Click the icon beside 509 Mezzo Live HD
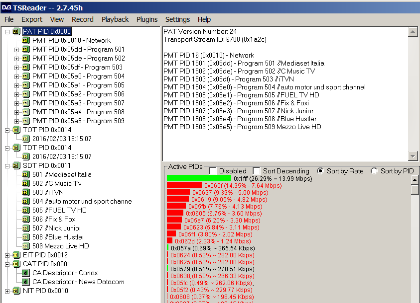420x303 pixels. pyautogui.click(x=26, y=246)
